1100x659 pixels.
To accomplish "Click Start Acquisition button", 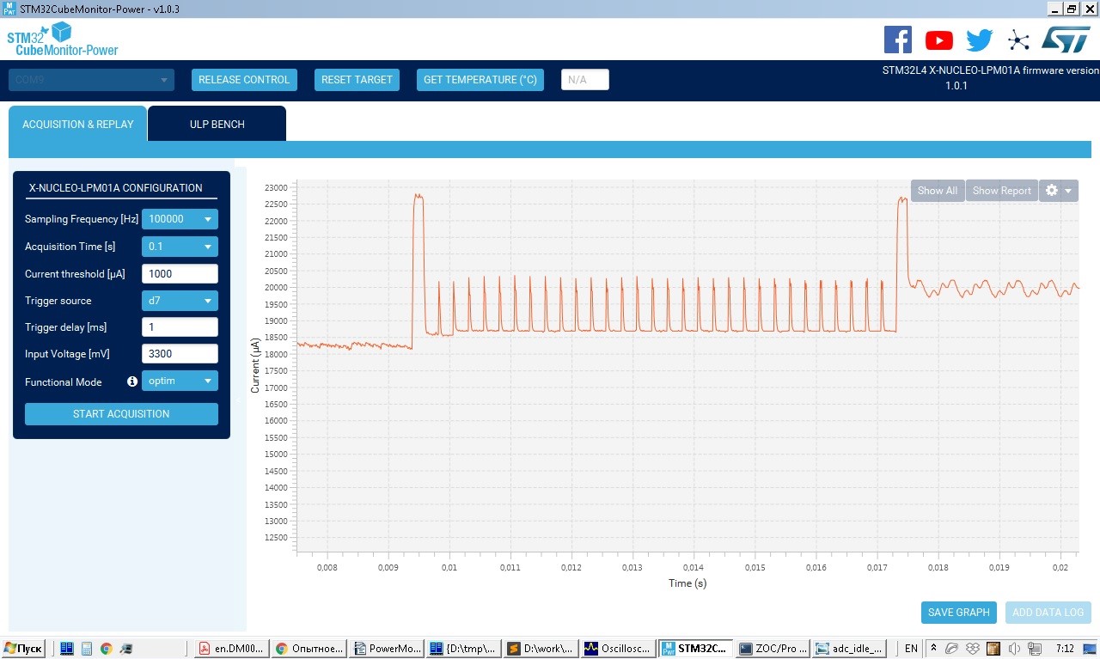I will coord(121,414).
